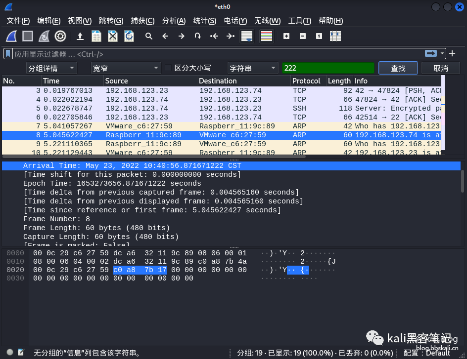Open the 捕获(C) menu
Viewport: 467px width, 359px height.
tap(142, 21)
